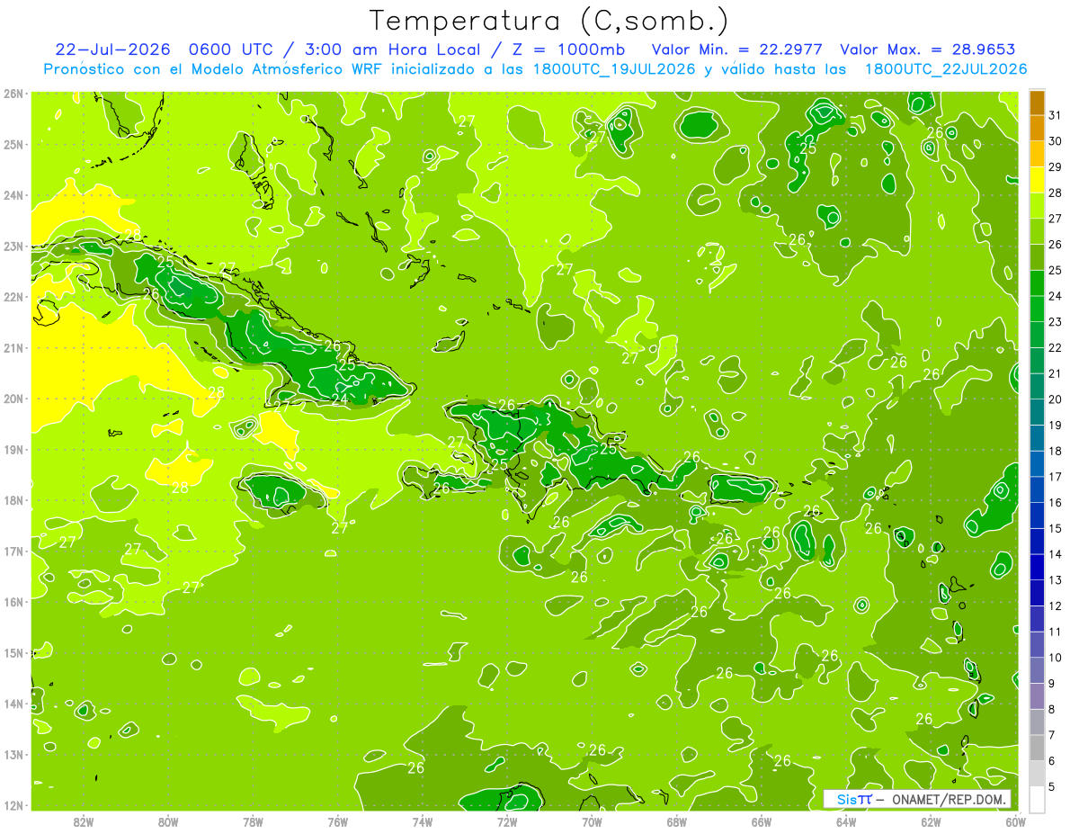
Task: Pick the legend swatch between 22 and 23
Action: (x=1037, y=335)
